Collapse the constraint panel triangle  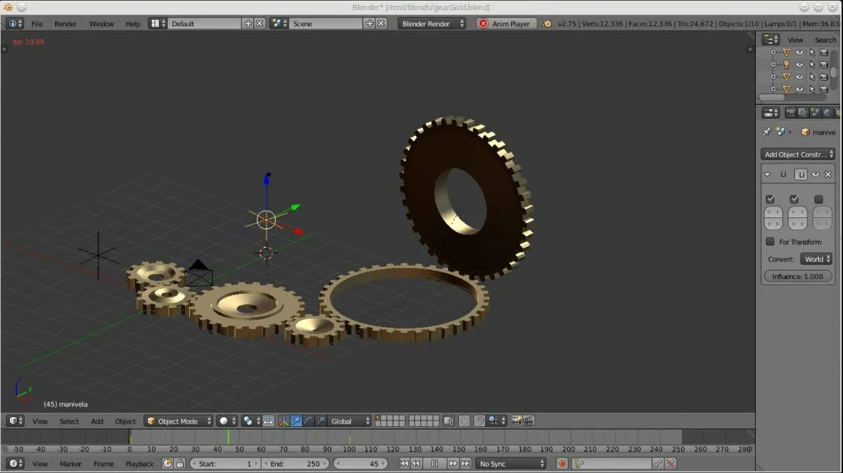[768, 174]
